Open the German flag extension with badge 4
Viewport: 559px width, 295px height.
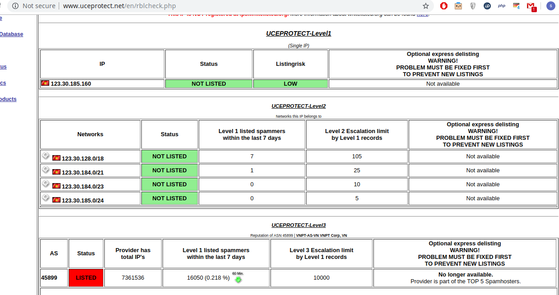(516, 6)
